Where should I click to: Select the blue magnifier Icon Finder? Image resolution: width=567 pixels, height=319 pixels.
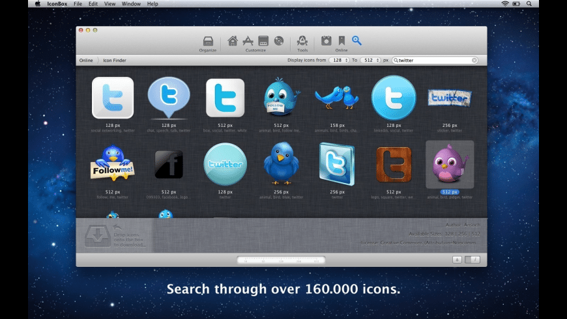pyautogui.click(x=356, y=40)
